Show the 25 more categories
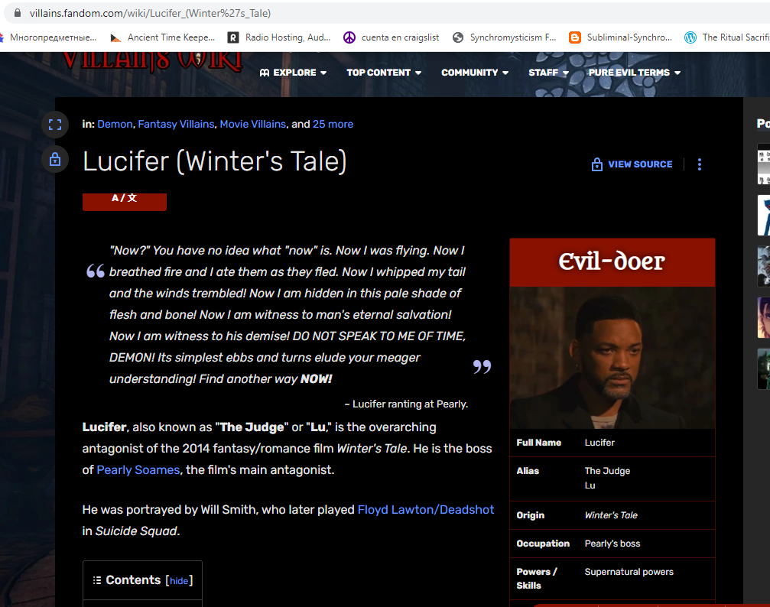The width and height of the screenshot is (770, 607). [x=333, y=125]
